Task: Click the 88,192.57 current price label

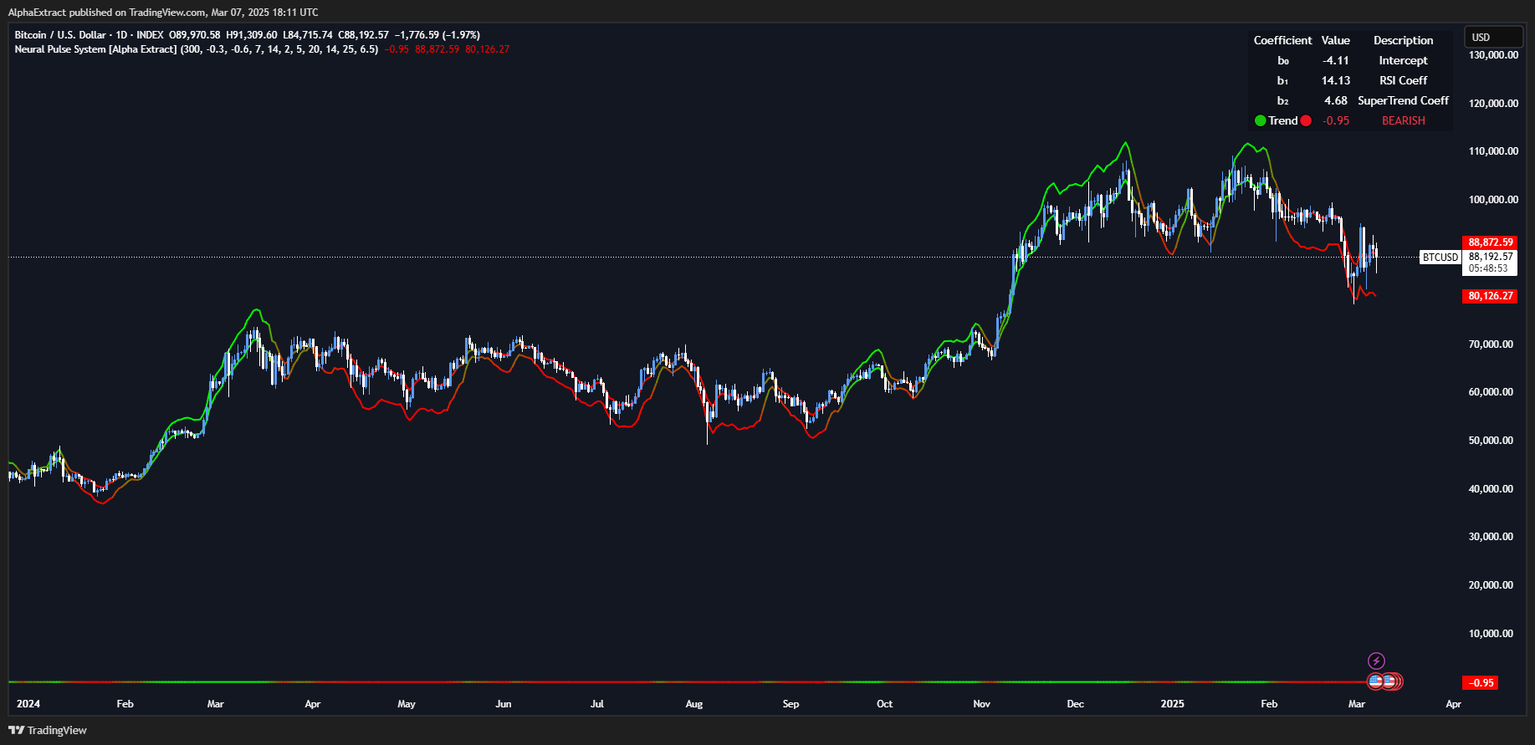Action: (1491, 257)
